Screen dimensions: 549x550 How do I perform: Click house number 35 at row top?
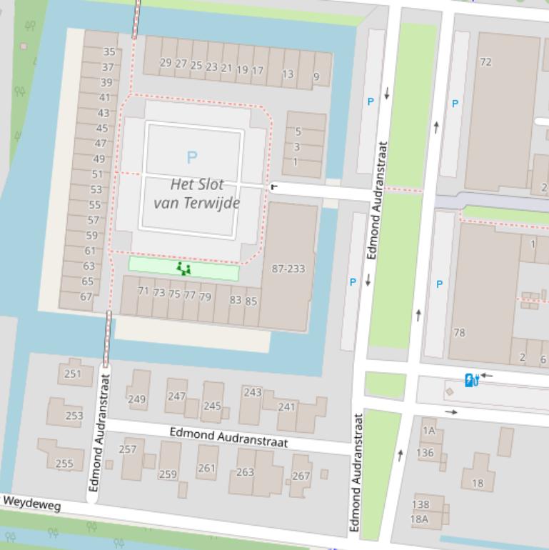pos(109,51)
